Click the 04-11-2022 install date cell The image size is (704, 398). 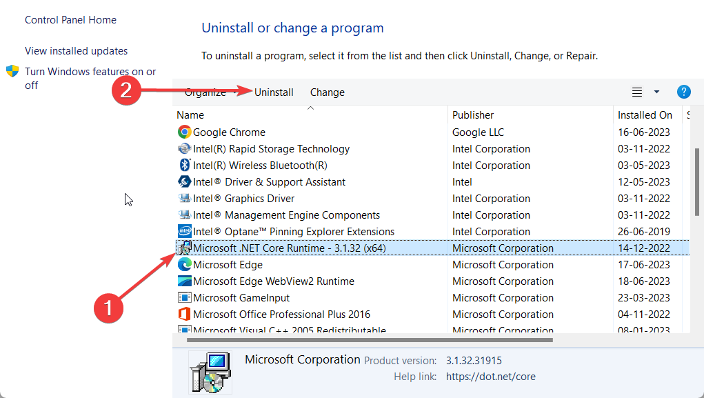click(644, 315)
